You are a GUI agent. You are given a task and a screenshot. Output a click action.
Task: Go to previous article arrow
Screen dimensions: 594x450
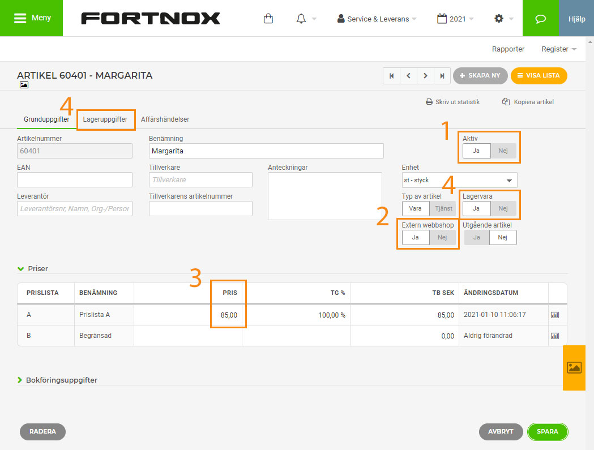408,76
